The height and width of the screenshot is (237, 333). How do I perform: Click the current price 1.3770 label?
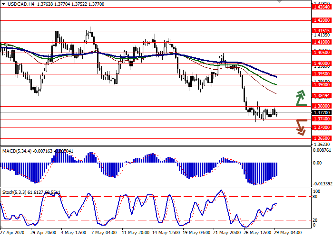point(322,113)
